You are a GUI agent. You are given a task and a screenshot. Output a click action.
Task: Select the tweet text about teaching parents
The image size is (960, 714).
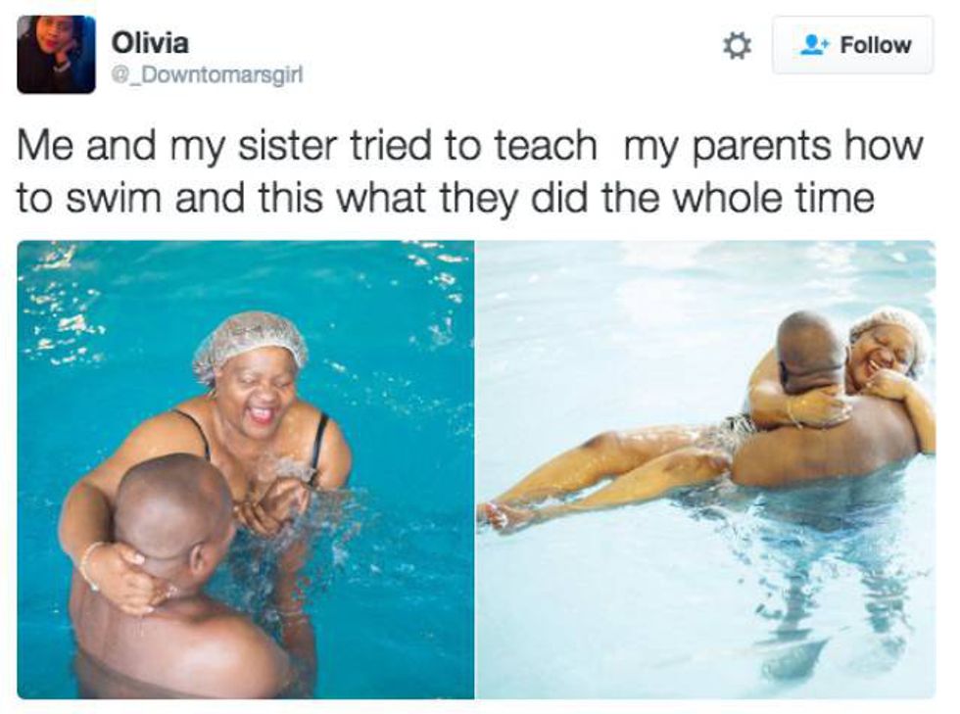click(x=469, y=172)
